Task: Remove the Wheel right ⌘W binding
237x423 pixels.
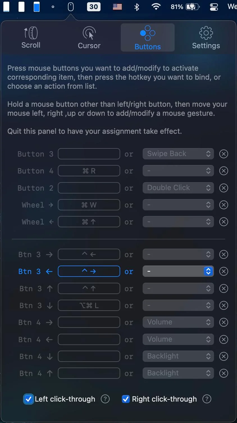Action: tap(224, 205)
